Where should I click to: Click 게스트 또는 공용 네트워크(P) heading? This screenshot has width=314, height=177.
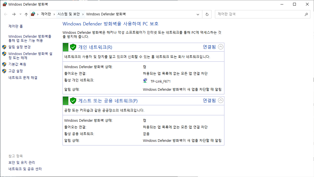tap(108, 101)
